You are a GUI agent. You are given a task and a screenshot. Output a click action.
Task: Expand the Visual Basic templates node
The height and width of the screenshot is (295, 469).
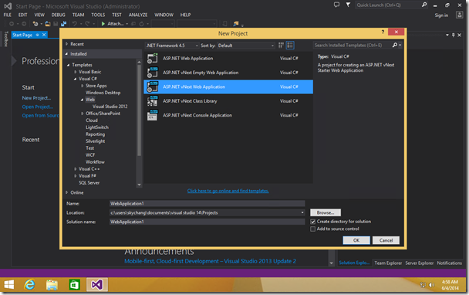(x=76, y=72)
